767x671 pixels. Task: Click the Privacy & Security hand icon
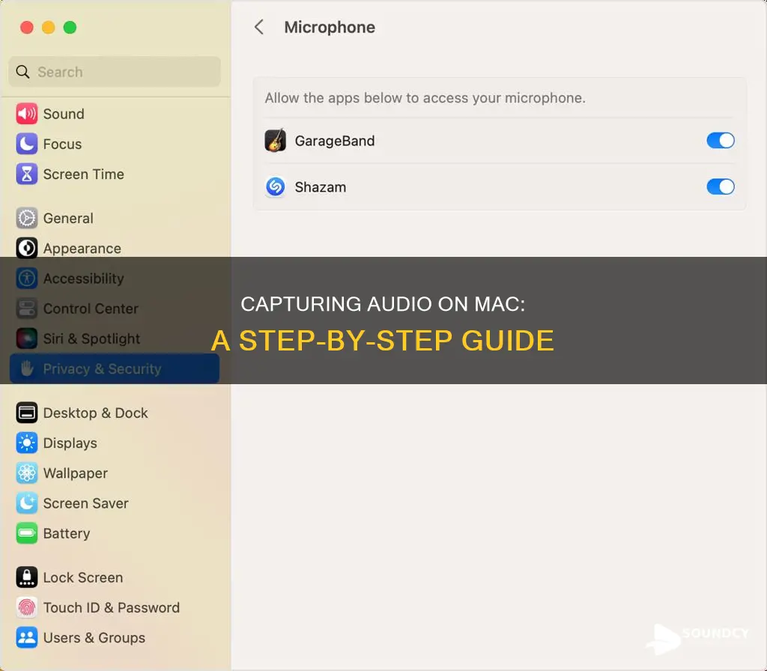coord(26,368)
